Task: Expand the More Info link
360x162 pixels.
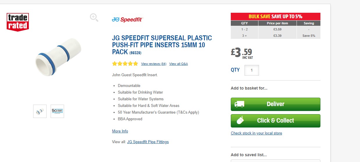Action: click(x=120, y=131)
